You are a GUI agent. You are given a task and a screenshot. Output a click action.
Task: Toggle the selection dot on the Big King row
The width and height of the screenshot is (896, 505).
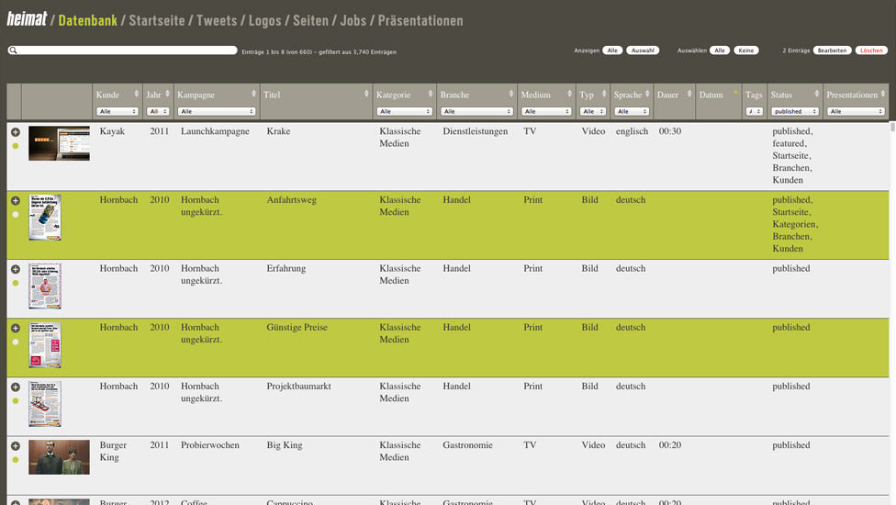tap(16, 460)
